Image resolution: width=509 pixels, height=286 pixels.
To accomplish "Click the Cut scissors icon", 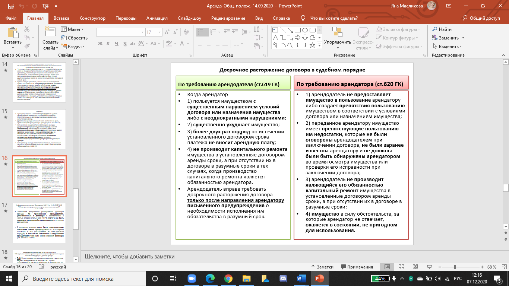I will coord(27,29).
